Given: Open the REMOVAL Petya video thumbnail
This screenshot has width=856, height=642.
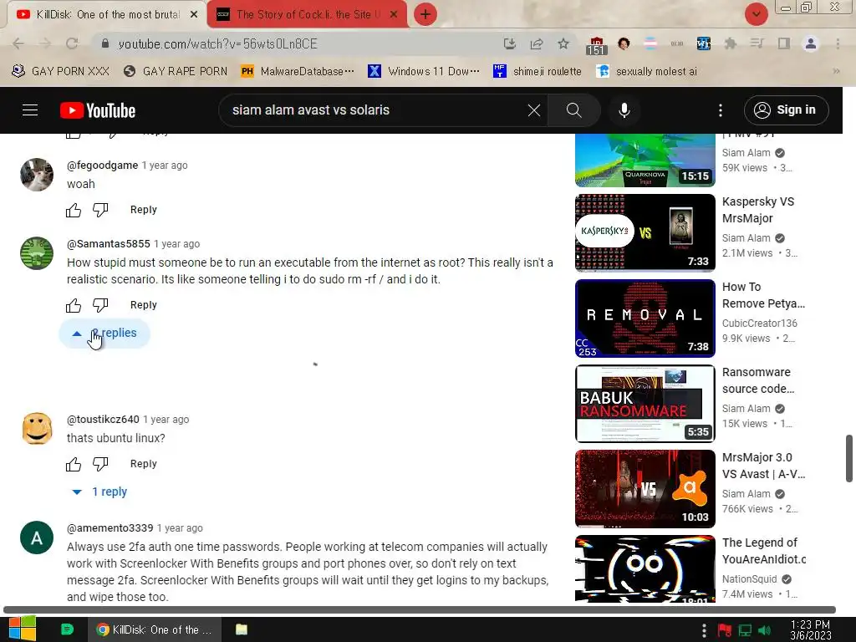Looking at the screenshot, I should pyautogui.click(x=645, y=318).
